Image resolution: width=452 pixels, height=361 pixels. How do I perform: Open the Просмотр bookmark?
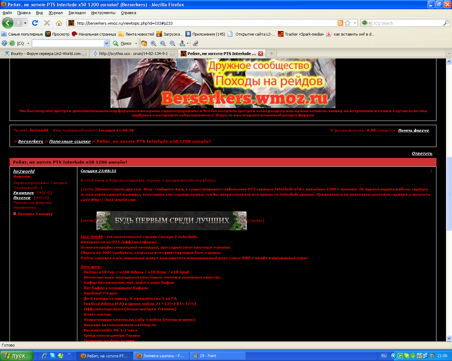(58, 34)
